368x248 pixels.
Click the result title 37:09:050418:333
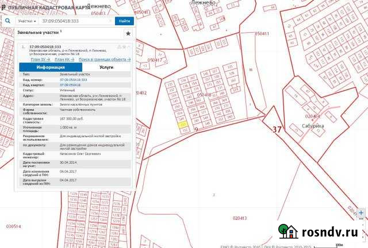(45, 46)
